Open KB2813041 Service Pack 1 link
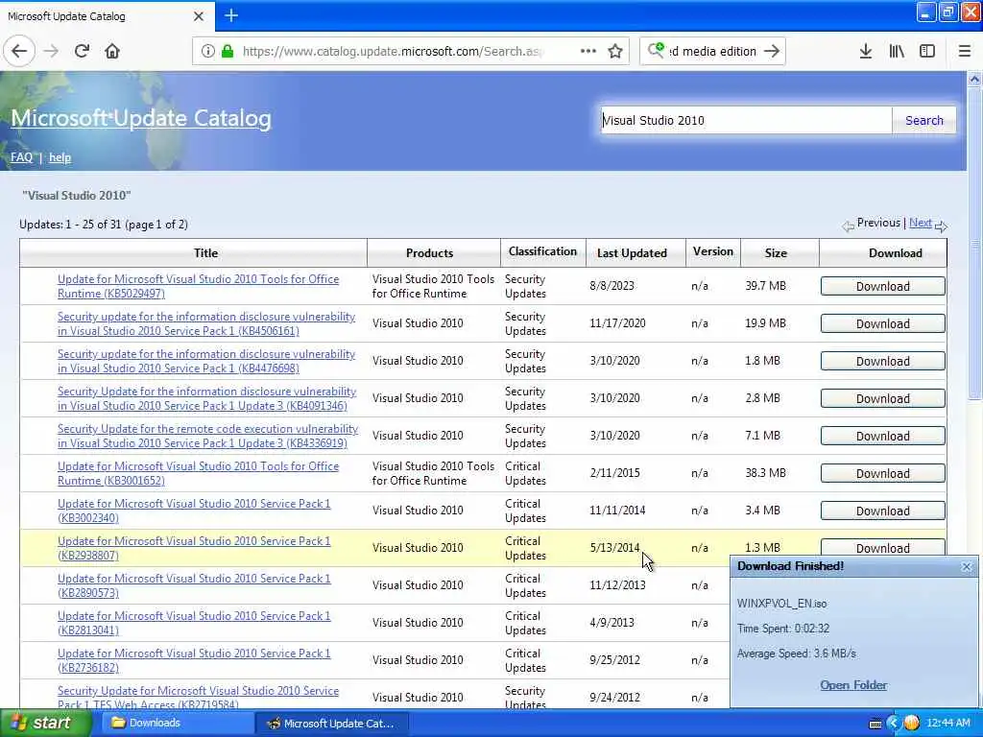983x737 pixels. (x=194, y=623)
